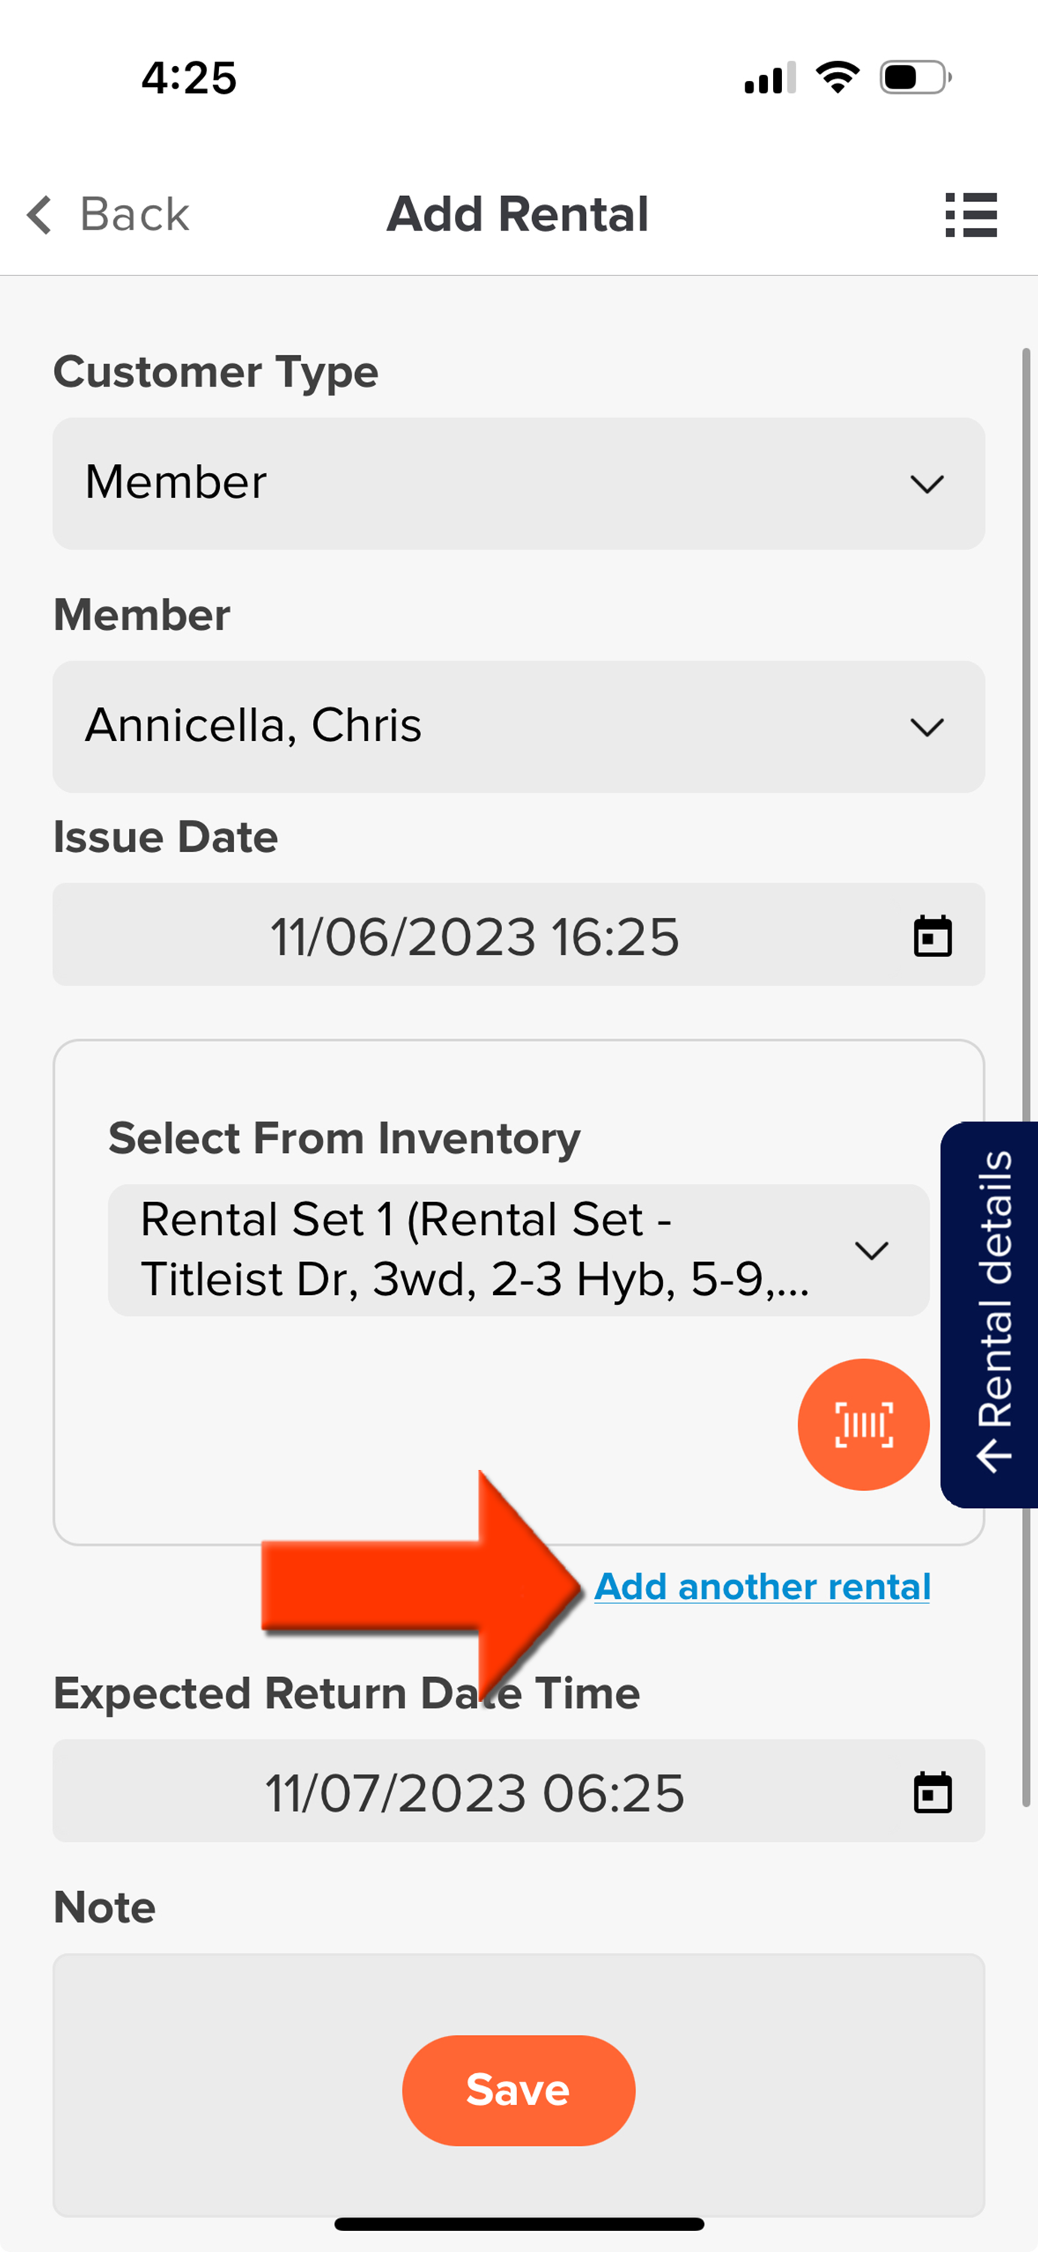Expand the Customer Type dropdown showing Member
The width and height of the screenshot is (1038, 2252).
tap(519, 483)
